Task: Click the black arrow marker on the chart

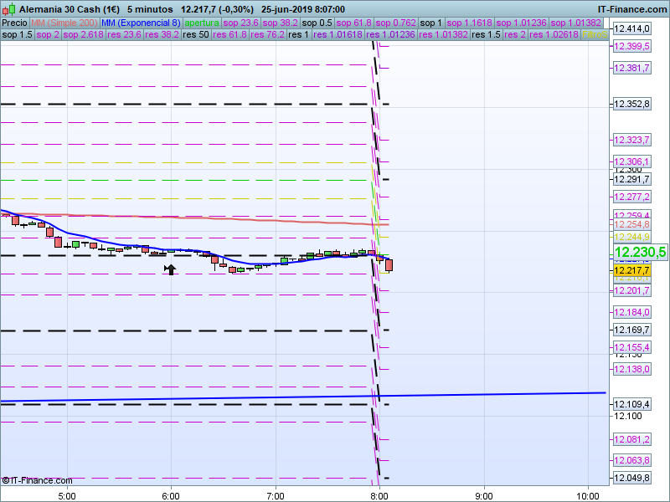Action: point(170,269)
